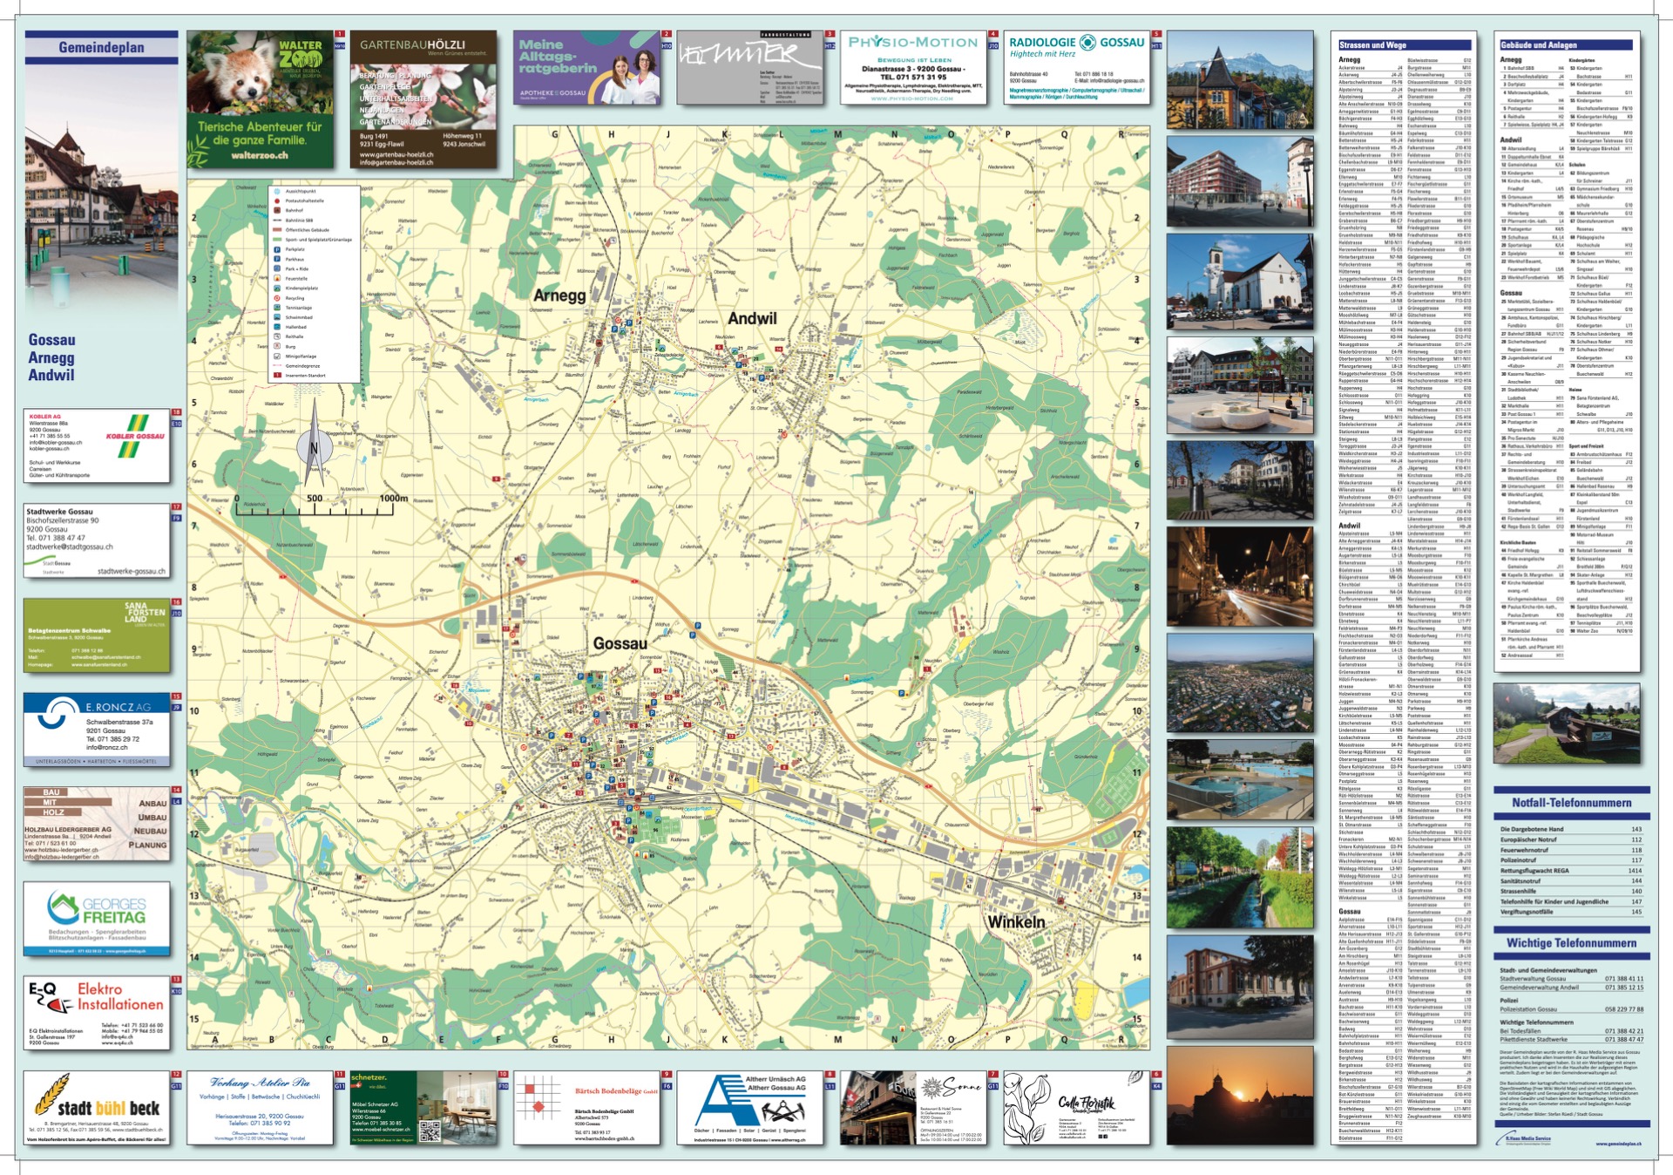Click the Öffentliches Gebäude brown swatch
This screenshot has width=1673, height=1175.
[277, 230]
